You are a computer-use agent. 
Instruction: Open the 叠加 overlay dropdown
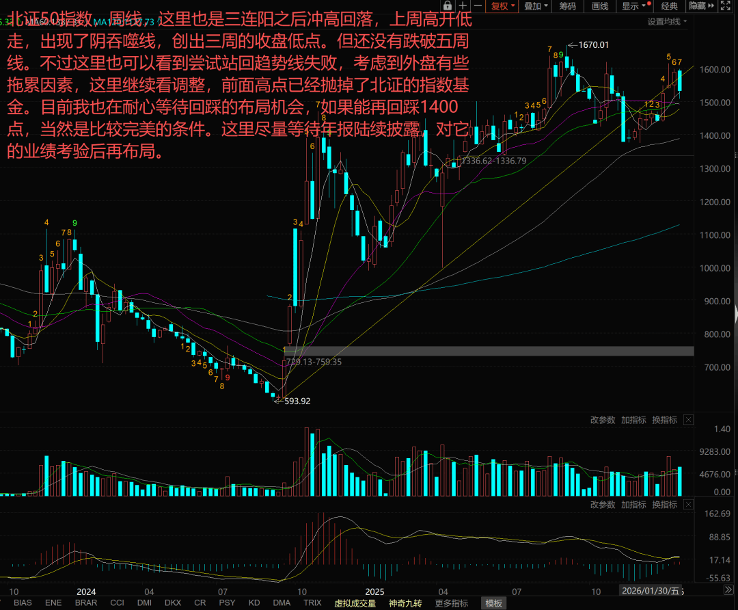click(536, 6)
